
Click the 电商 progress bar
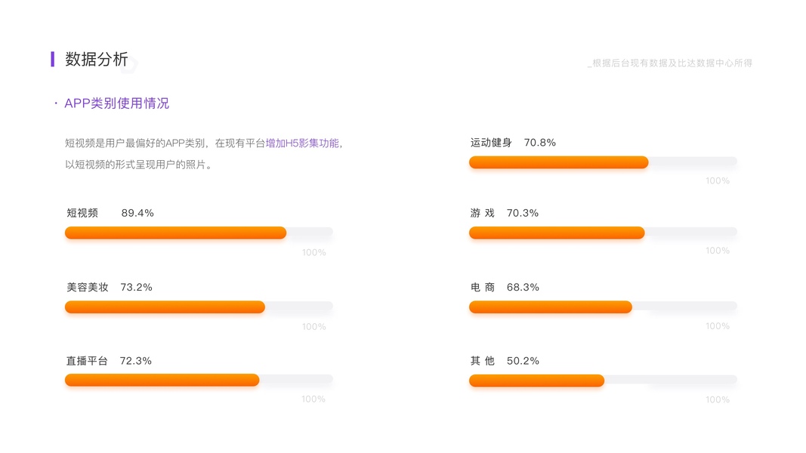(x=550, y=307)
